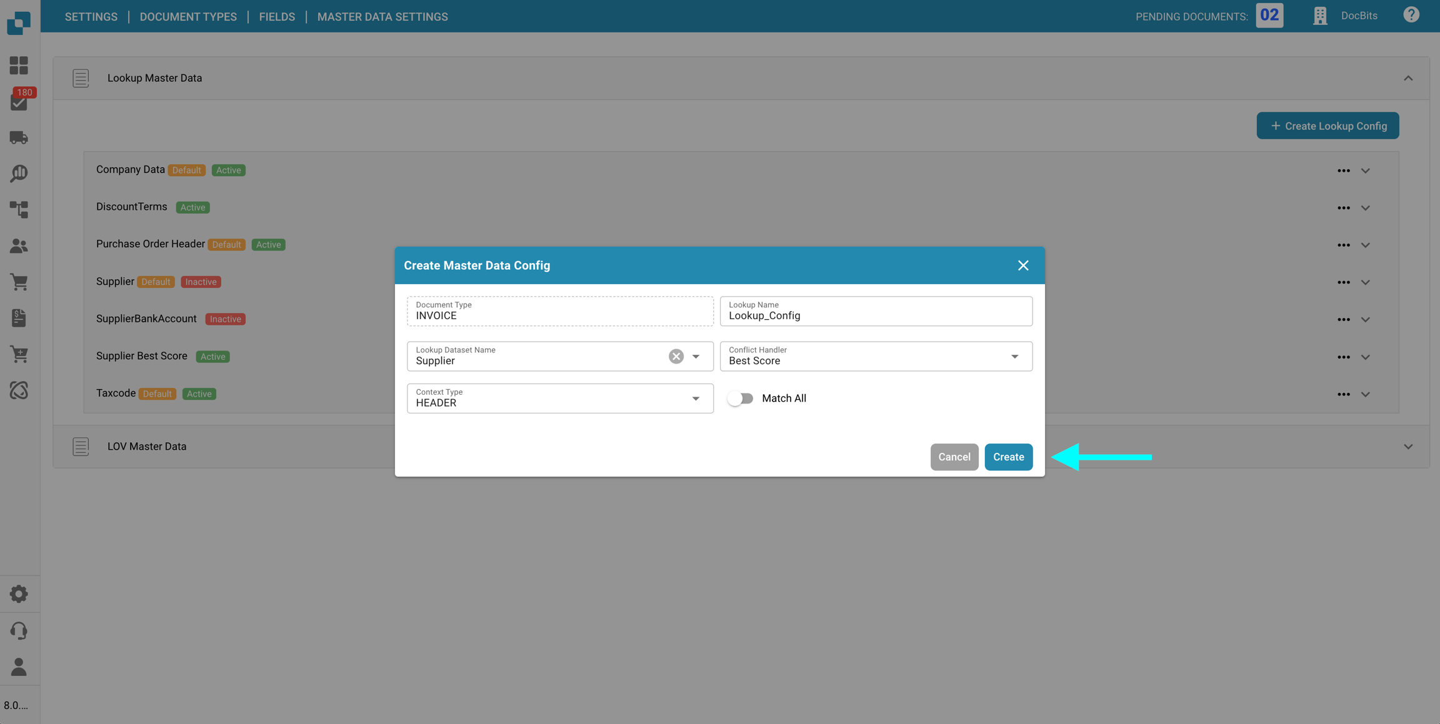Click the users group sidebar icon
The height and width of the screenshot is (724, 1440).
pyautogui.click(x=19, y=246)
